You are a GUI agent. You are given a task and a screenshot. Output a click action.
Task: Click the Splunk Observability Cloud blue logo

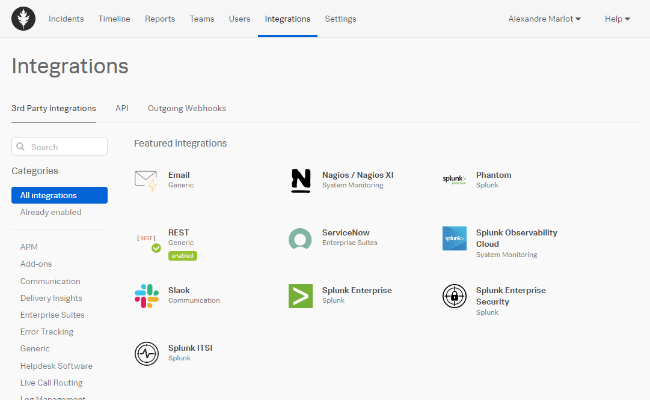[455, 238]
